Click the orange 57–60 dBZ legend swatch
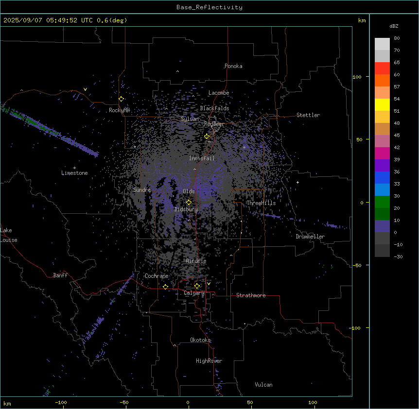Viewport: 419px width, 409px height. point(382,80)
